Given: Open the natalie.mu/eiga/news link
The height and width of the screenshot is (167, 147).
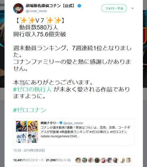Looking at the screenshot, I should (x=60, y=136).
